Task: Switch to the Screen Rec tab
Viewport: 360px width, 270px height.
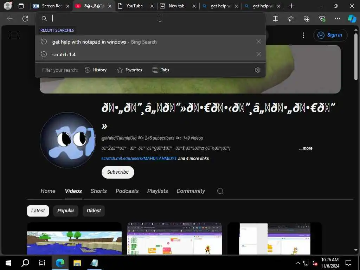Action: tap(52, 6)
